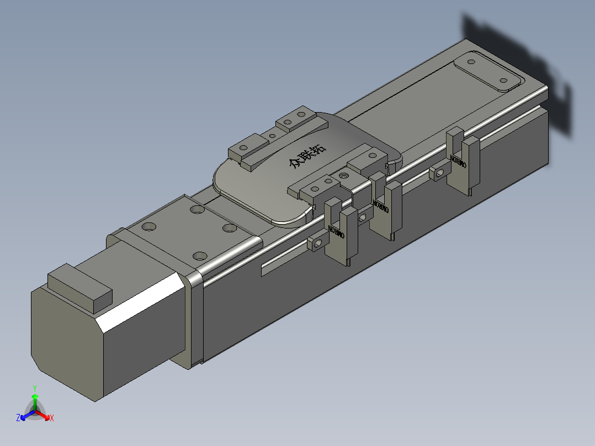Select the 众联拓 engraved text on the slider
595x446 pixels.
[x=307, y=156]
